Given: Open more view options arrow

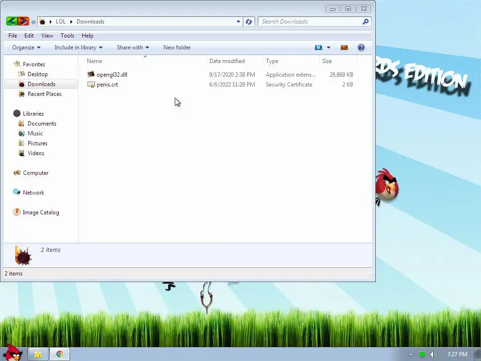Looking at the screenshot, I should coord(328,47).
